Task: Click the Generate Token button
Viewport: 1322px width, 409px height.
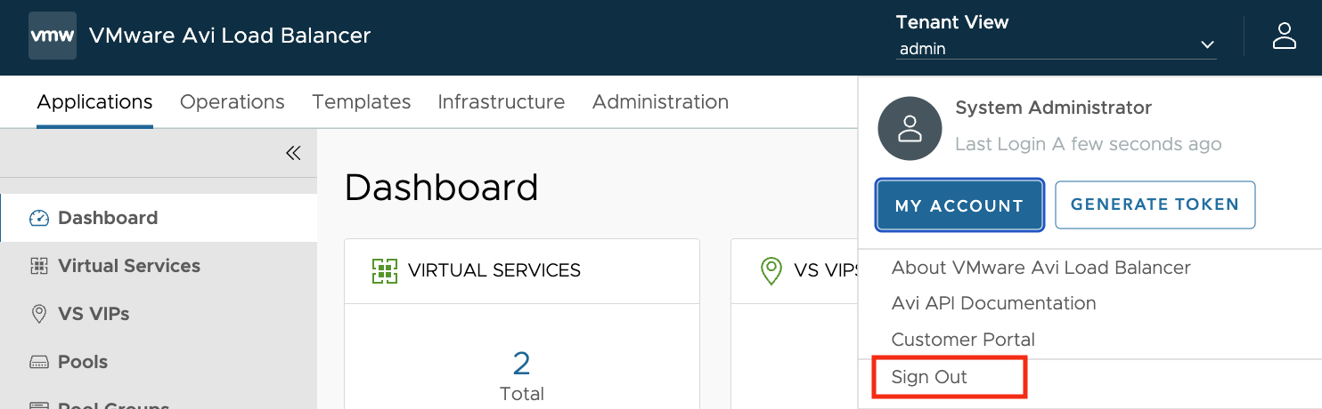Action: click(x=1155, y=204)
